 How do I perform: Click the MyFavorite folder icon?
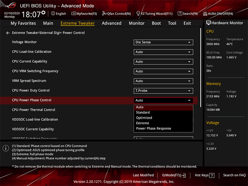point(74,13)
